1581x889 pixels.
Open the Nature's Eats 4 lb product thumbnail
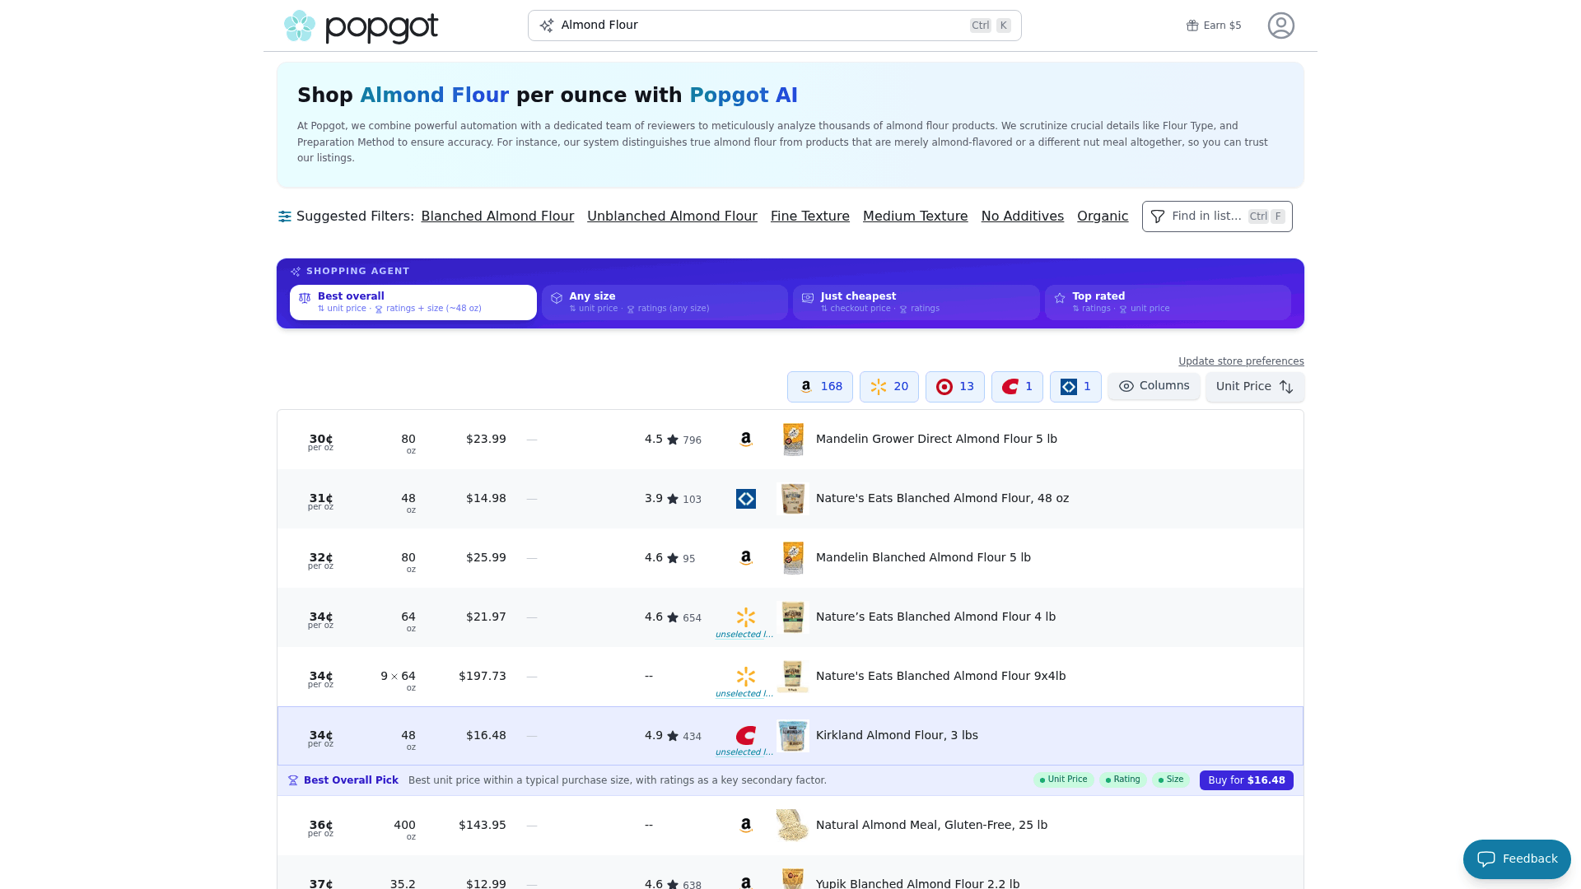[793, 617]
